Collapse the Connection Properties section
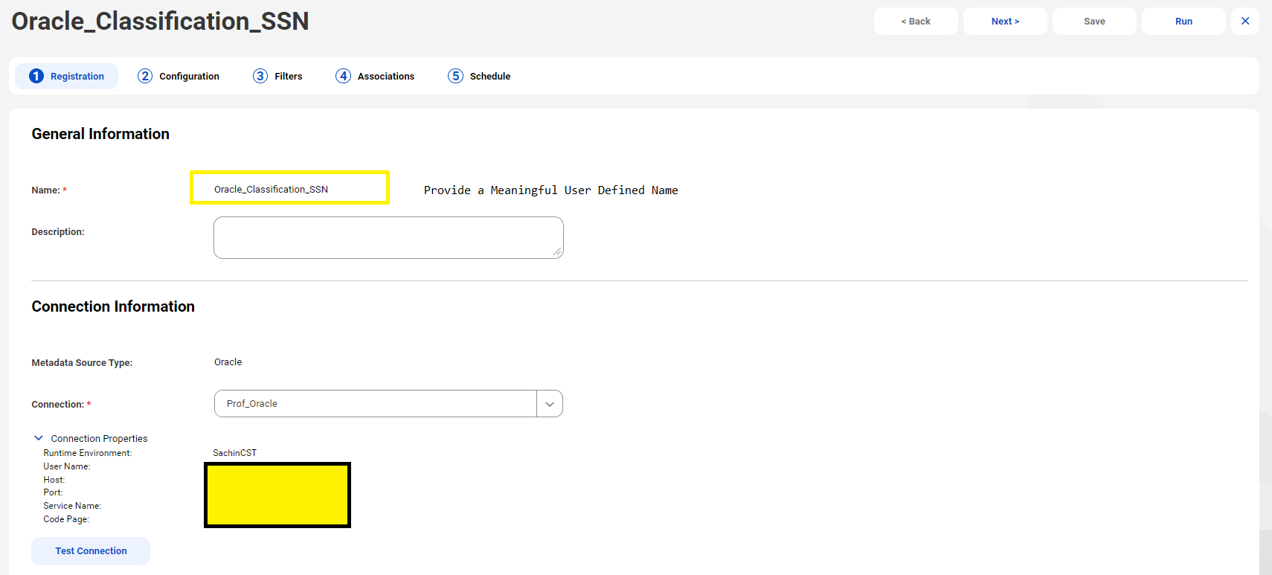This screenshot has height=575, width=1272. tap(39, 438)
